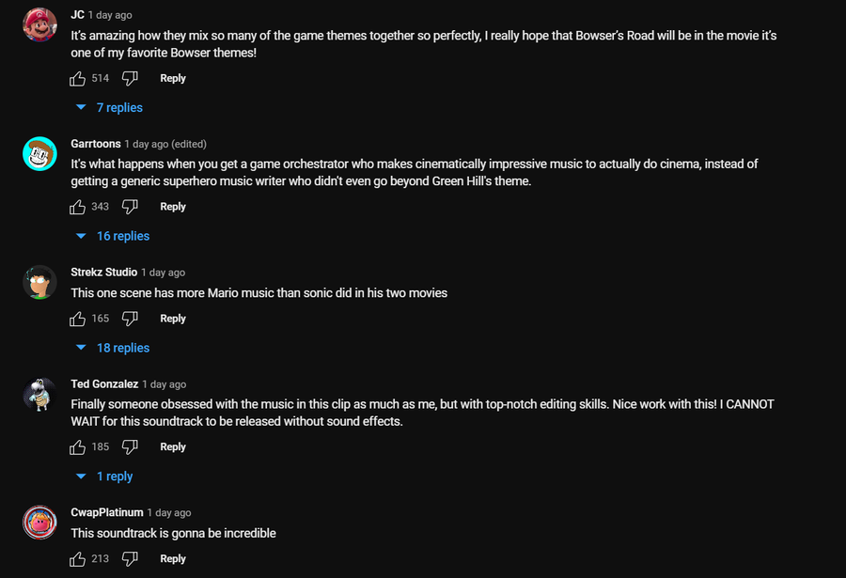
Task: Reply to CwapPlatinum's comment
Action: pos(173,559)
